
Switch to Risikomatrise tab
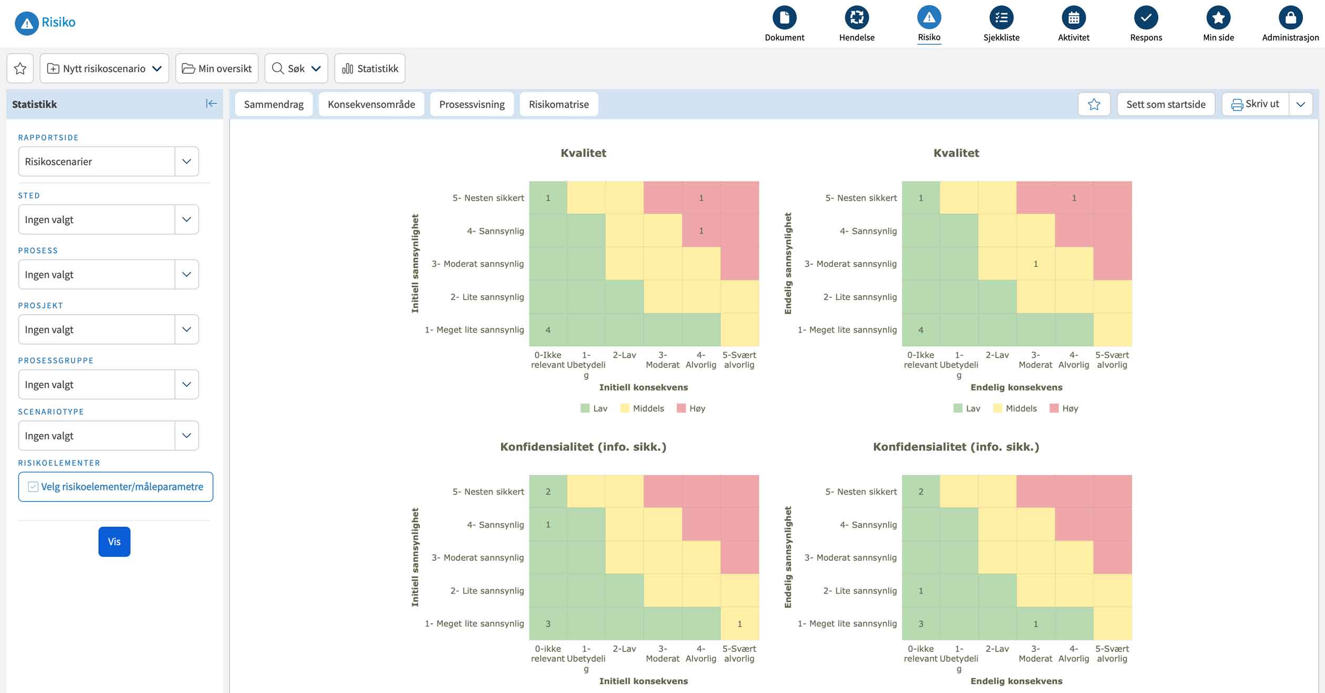(x=560, y=103)
